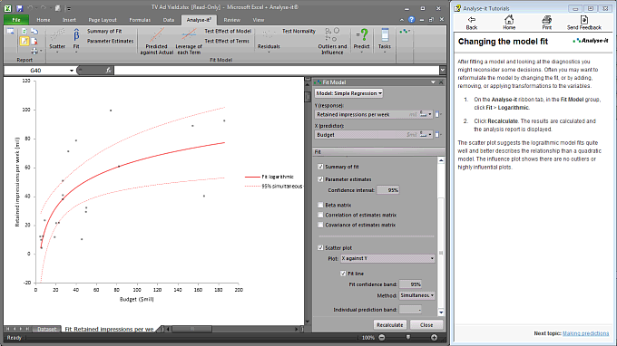Toggle the Parameter estimates checkbox
This screenshot has width=617, height=346.
[x=320, y=179]
